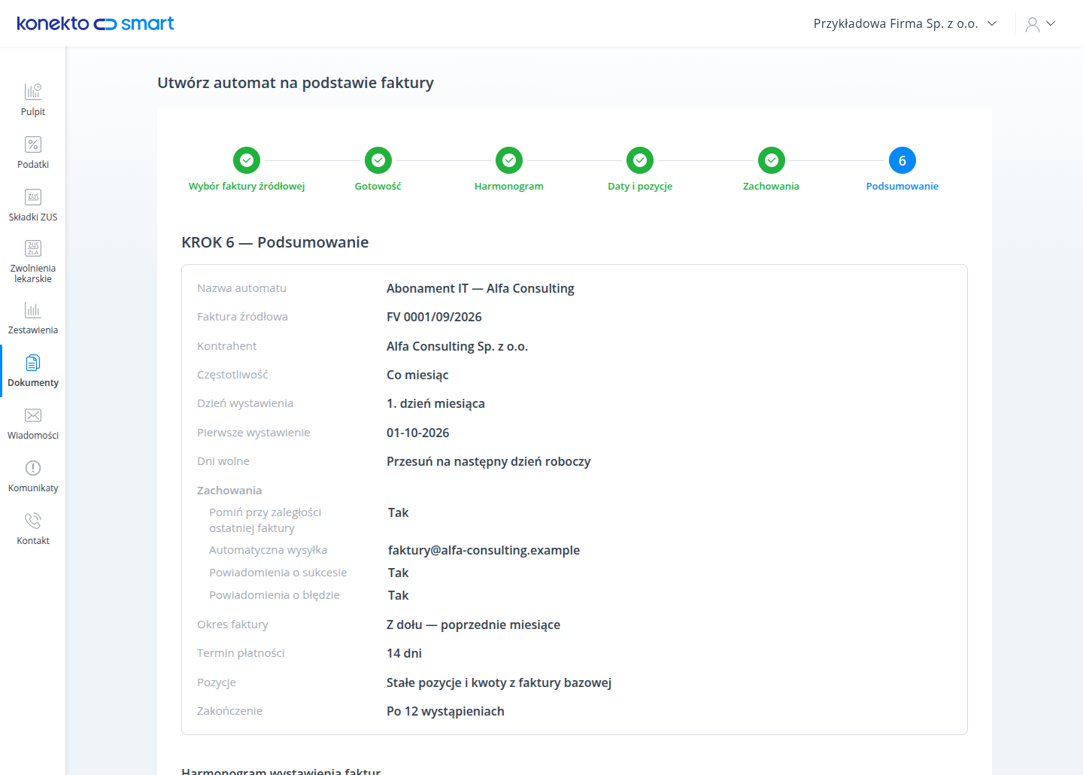Image resolution: width=1083 pixels, height=775 pixels.
Task: Click ending value 'Po 12 wystąpieniach'
Action: pos(445,711)
